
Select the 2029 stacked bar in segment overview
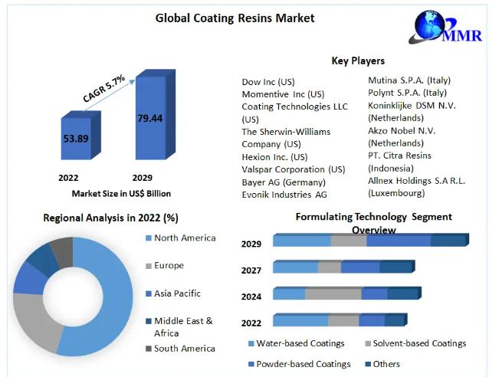[x=369, y=241]
